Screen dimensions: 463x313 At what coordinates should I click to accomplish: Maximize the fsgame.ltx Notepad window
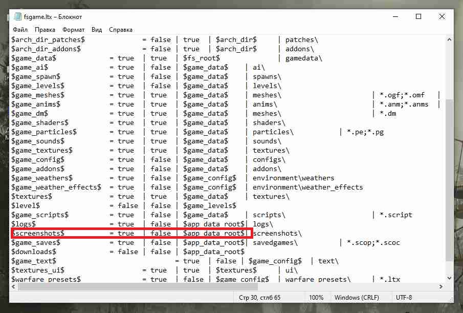[x=418, y=16]
